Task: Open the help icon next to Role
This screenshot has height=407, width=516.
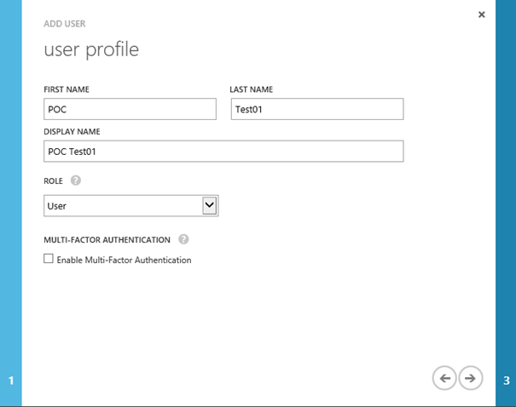Action: click(x=76, y=181)
